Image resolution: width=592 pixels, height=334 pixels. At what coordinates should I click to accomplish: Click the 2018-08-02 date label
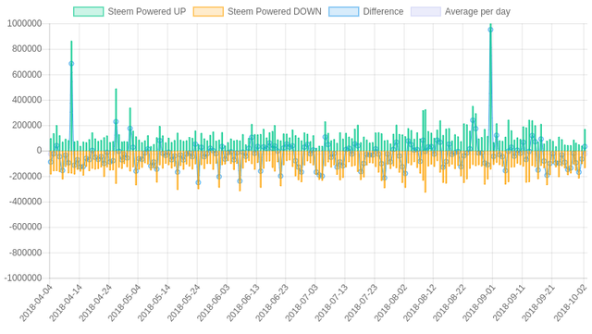point(390,303)
